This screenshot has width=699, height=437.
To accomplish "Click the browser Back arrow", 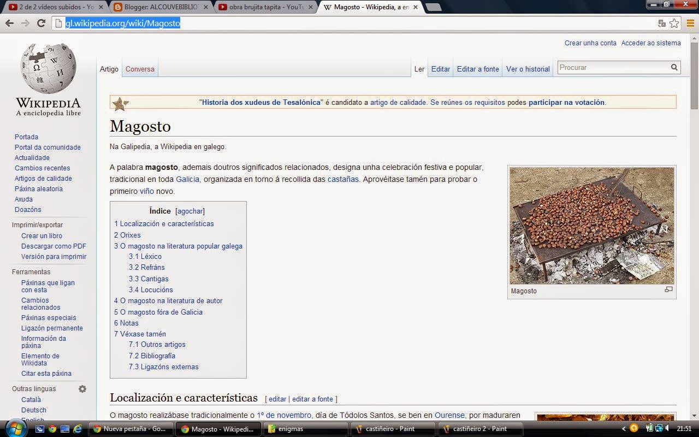I will point(9,23).
